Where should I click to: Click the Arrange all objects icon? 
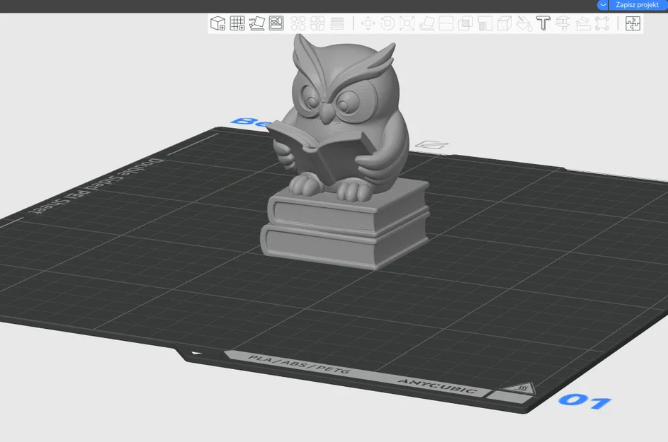(276, 23)
